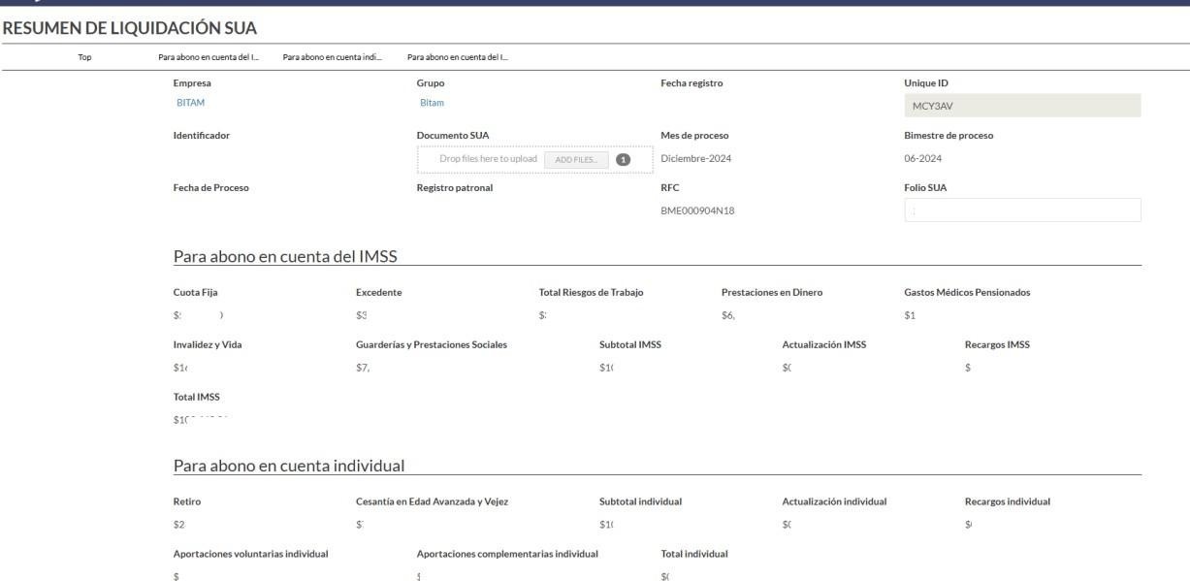
Task: Click the Unique ID field showing MCY3AV
Action: click(1022, 105)
